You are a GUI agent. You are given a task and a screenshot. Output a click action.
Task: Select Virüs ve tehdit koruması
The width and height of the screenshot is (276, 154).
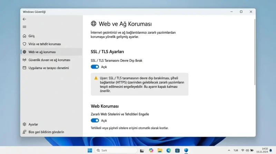click(51, 44)
